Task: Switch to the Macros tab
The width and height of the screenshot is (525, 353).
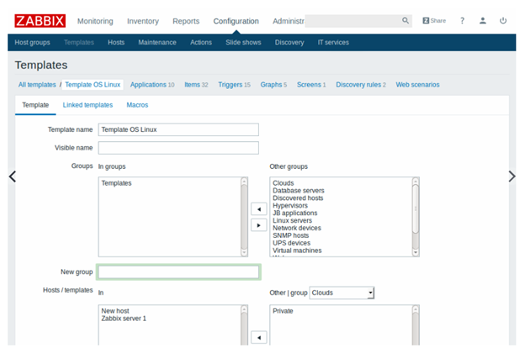Action: click(137, 105)
